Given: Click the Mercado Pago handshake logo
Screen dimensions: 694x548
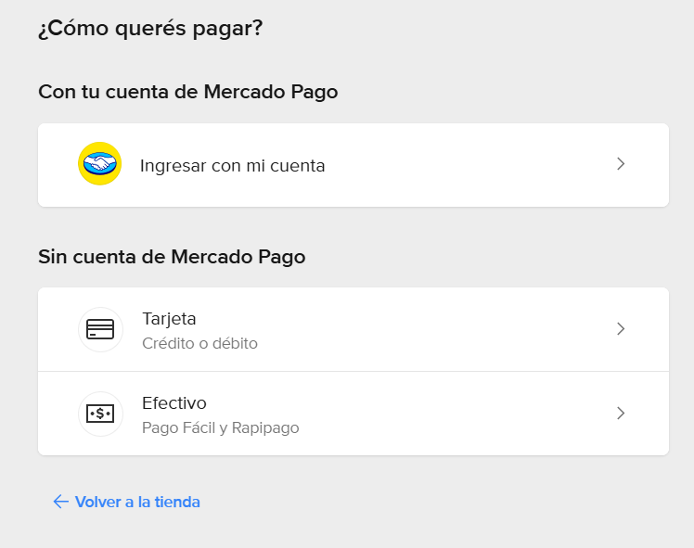Looking at the screenshot, I should click(x=99, y=164).
